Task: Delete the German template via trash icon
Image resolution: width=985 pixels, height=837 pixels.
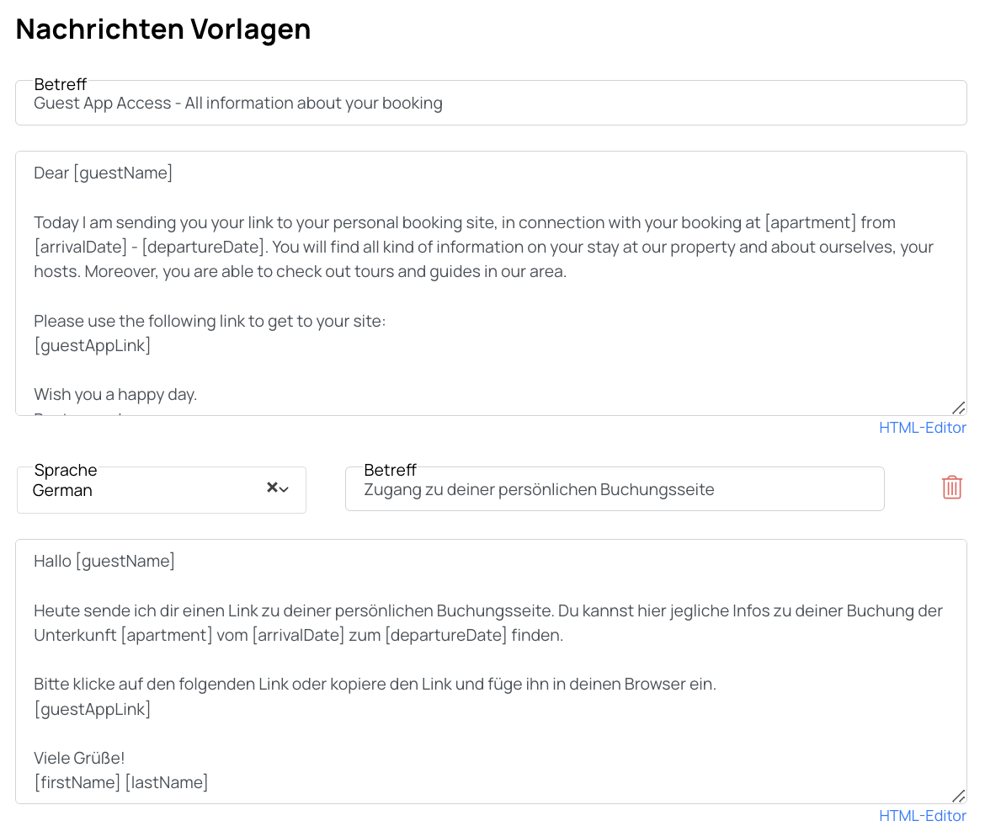Action: click(951, 488)
